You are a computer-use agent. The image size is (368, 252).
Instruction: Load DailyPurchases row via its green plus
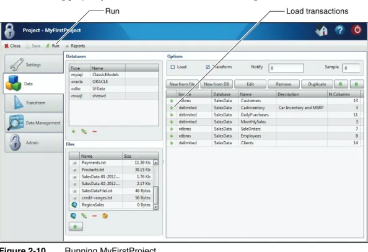pos(172,115)
